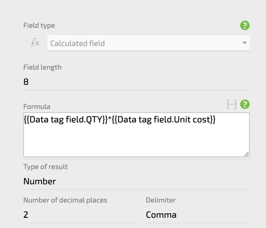This screenshot has height=228, width=266.
Task: Open help for the Formula field
Action: point(245,104)
